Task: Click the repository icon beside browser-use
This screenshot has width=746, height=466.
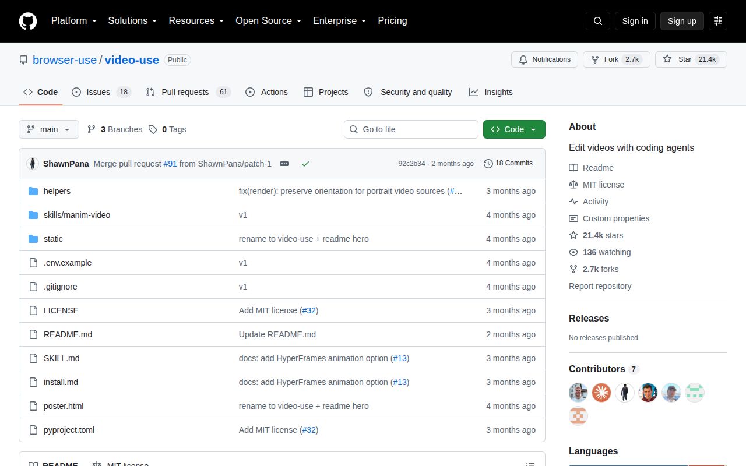Action: [23, 60]
